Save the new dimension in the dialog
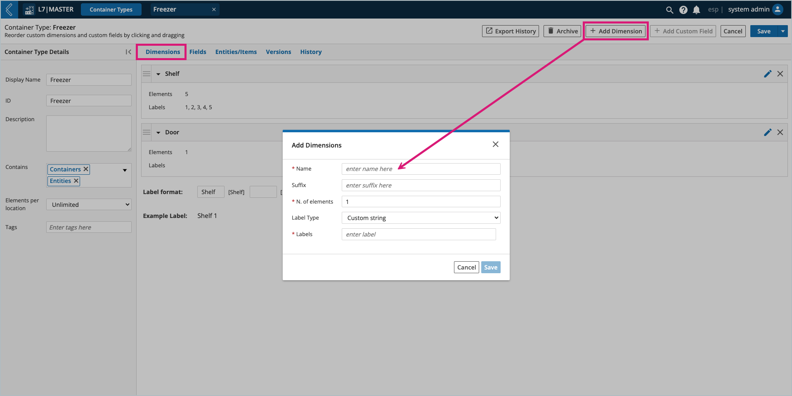 tap(491, 267)
